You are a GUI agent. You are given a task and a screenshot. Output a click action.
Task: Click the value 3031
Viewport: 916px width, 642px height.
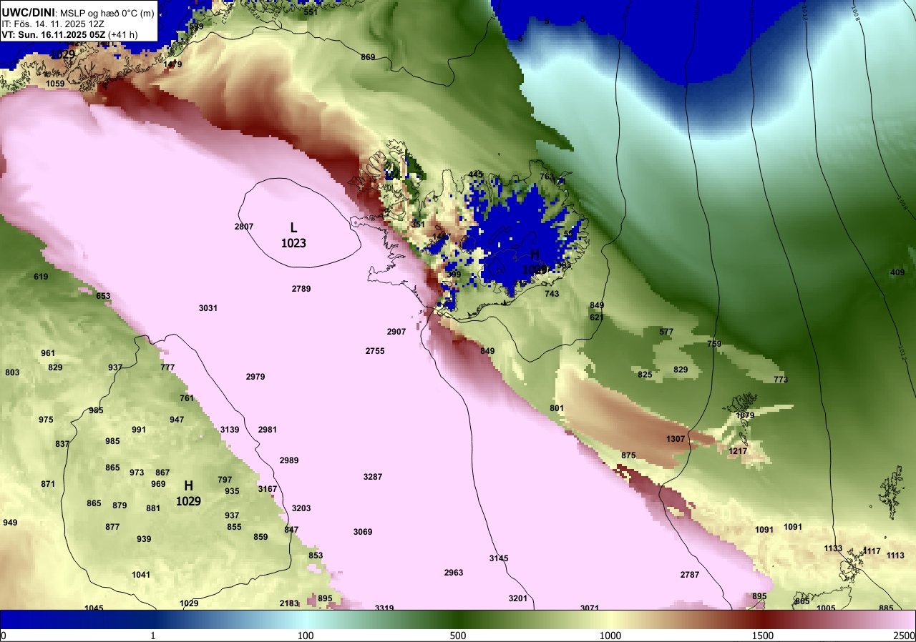208,308
